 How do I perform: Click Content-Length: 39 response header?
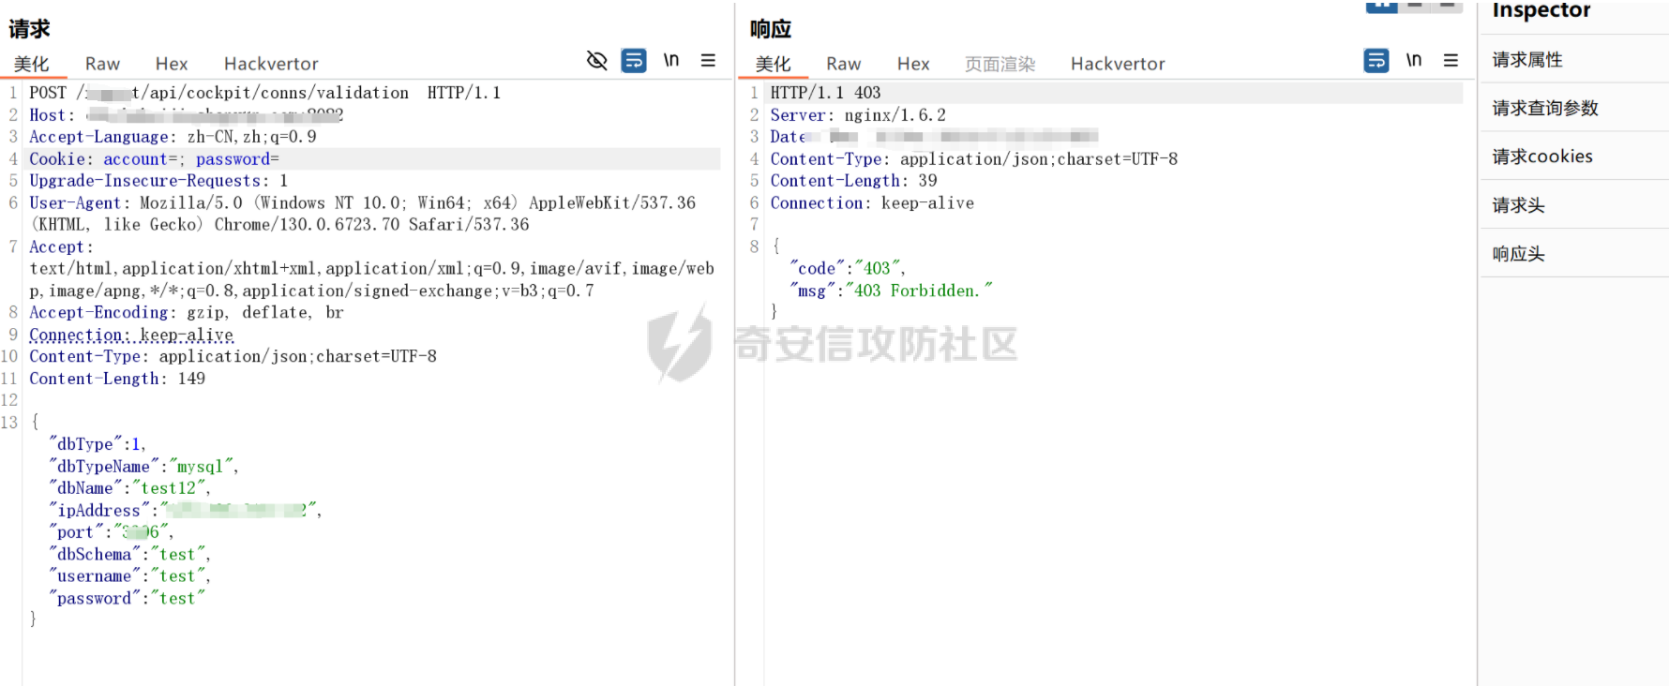(854, 181)
